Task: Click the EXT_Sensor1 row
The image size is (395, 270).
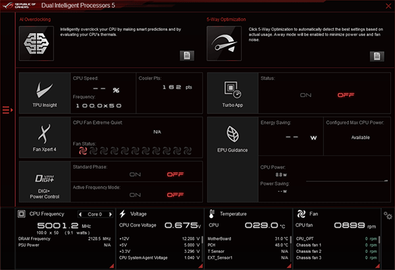Action: [x=248, y=258]
